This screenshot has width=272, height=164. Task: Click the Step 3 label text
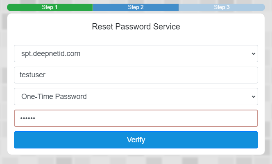pyautogui.click(x=222, y=7)
